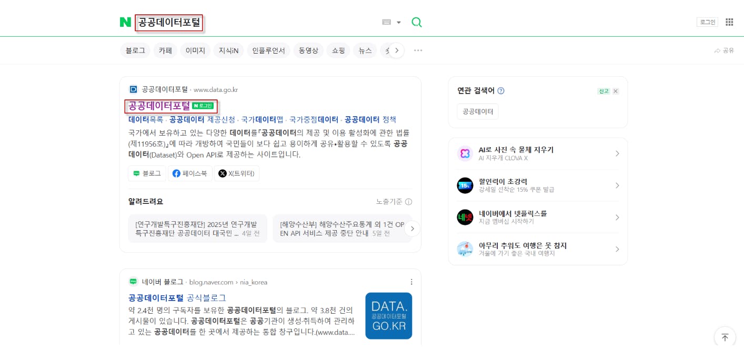
Task: Open the blog.naver.com source link
Action: 228,282
